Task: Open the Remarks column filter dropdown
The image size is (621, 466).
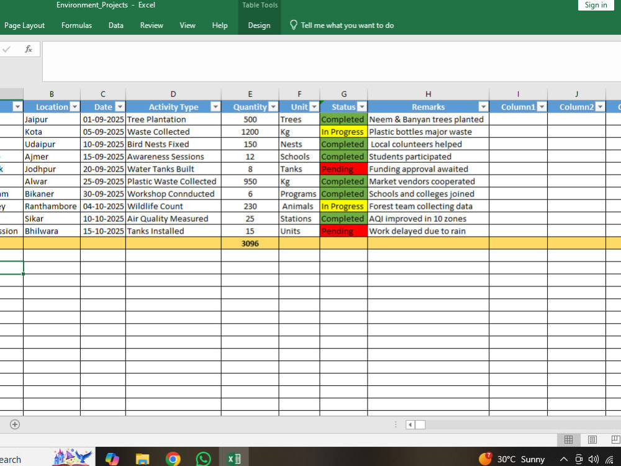Action: (483, 107)
